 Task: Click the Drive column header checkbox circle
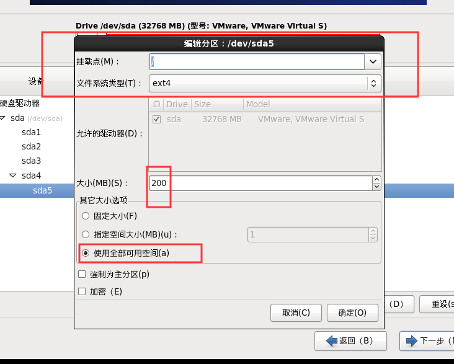click(157, 104)
